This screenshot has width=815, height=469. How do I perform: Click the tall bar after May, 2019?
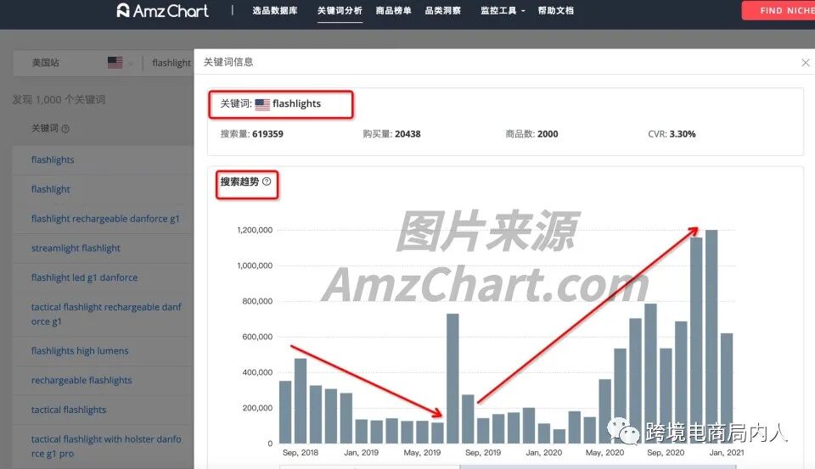tap(452, 378)
